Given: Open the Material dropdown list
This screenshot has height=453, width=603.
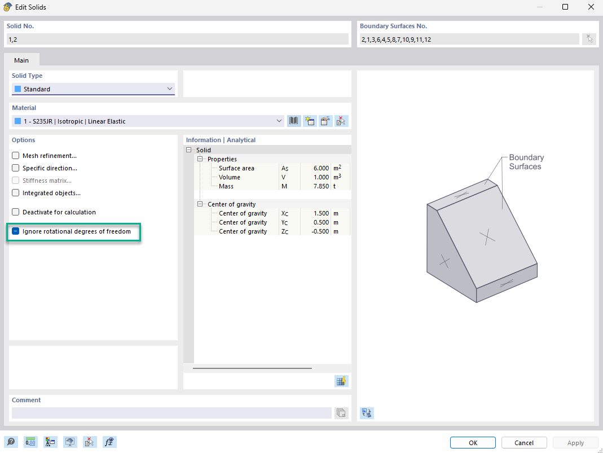Looking at the screenshot, I should 148,121.
